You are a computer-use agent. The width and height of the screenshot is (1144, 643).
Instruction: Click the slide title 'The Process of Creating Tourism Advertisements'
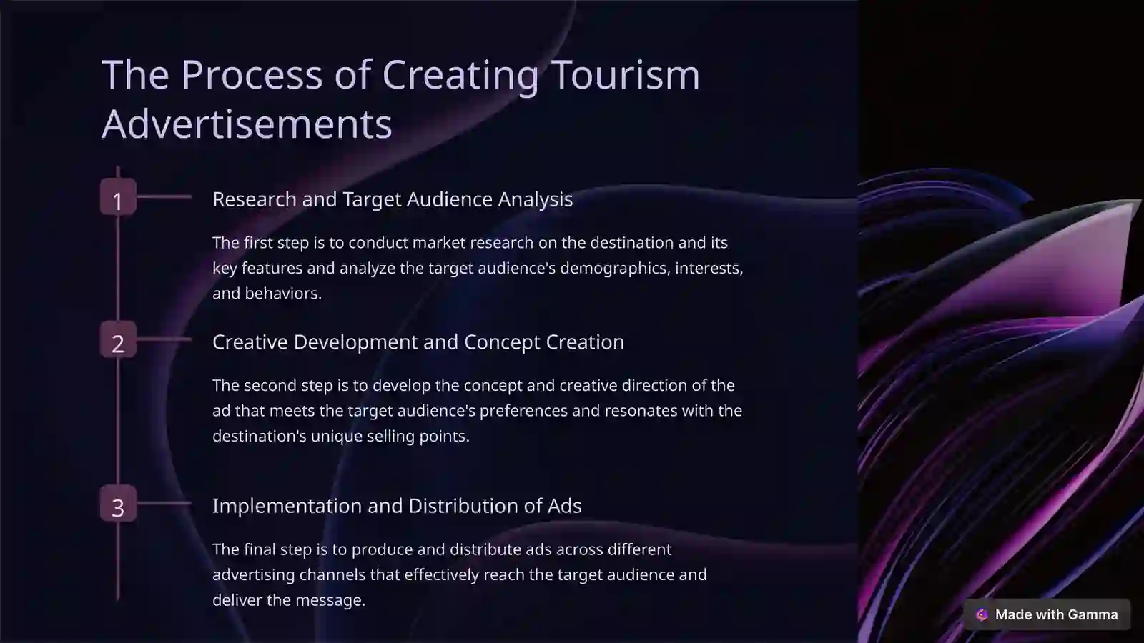400,99
